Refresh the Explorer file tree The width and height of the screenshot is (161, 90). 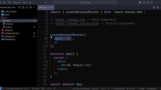pyautogui.click(x=27, y=7)
